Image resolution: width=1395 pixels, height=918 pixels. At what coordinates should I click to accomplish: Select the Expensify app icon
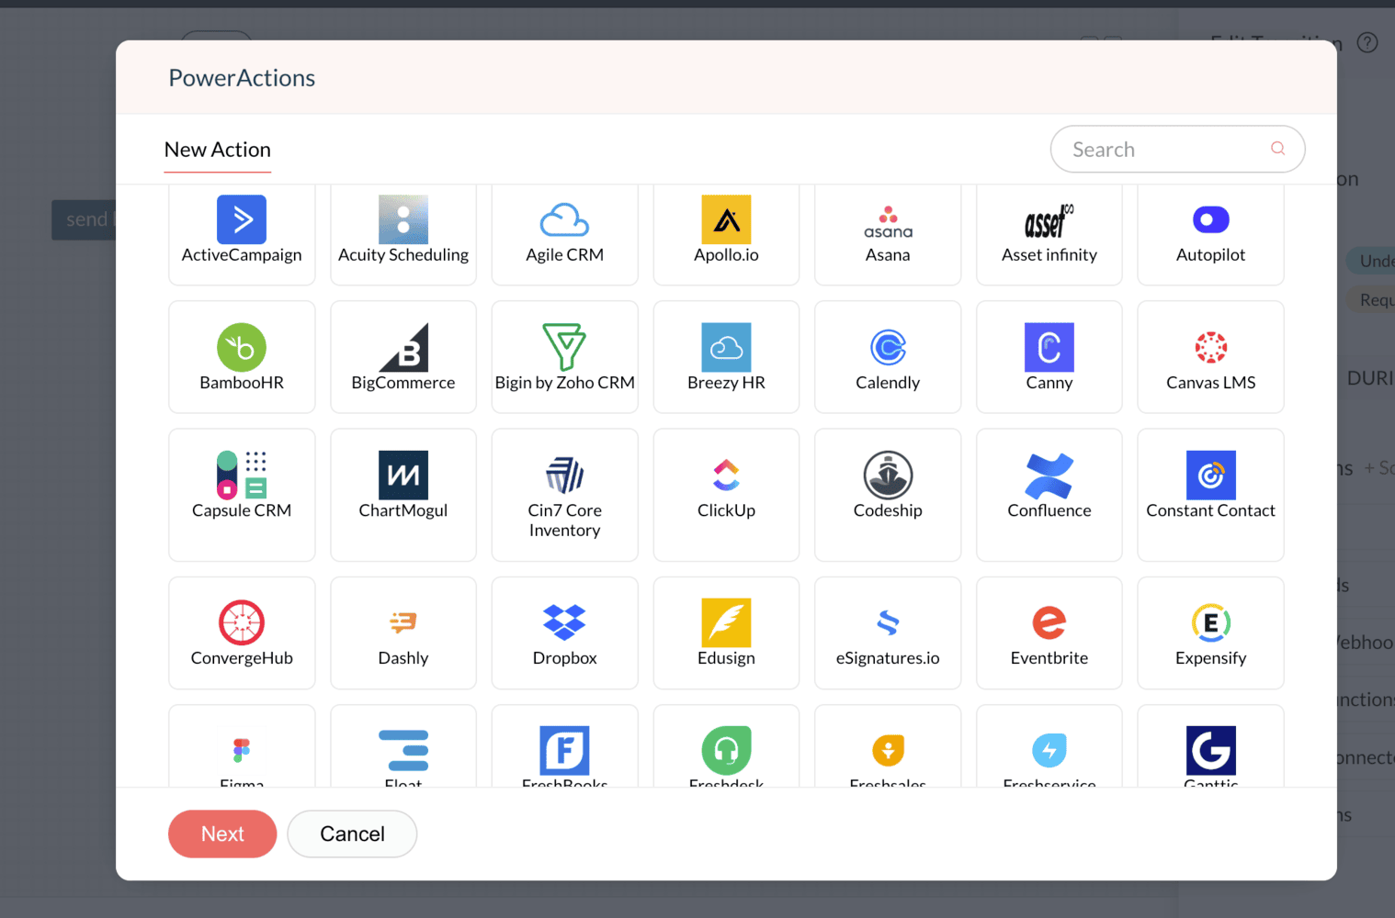(1211, 622)
